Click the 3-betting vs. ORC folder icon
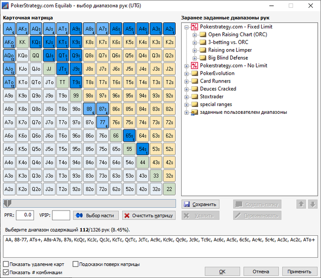Screen dimensions: 321x278 (203, 42)
